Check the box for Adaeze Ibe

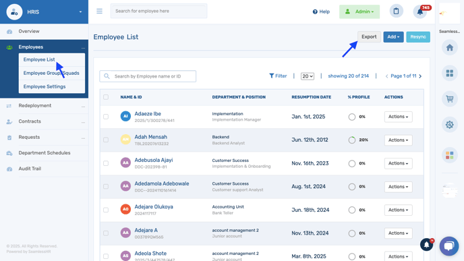click(x=106, y=117)
